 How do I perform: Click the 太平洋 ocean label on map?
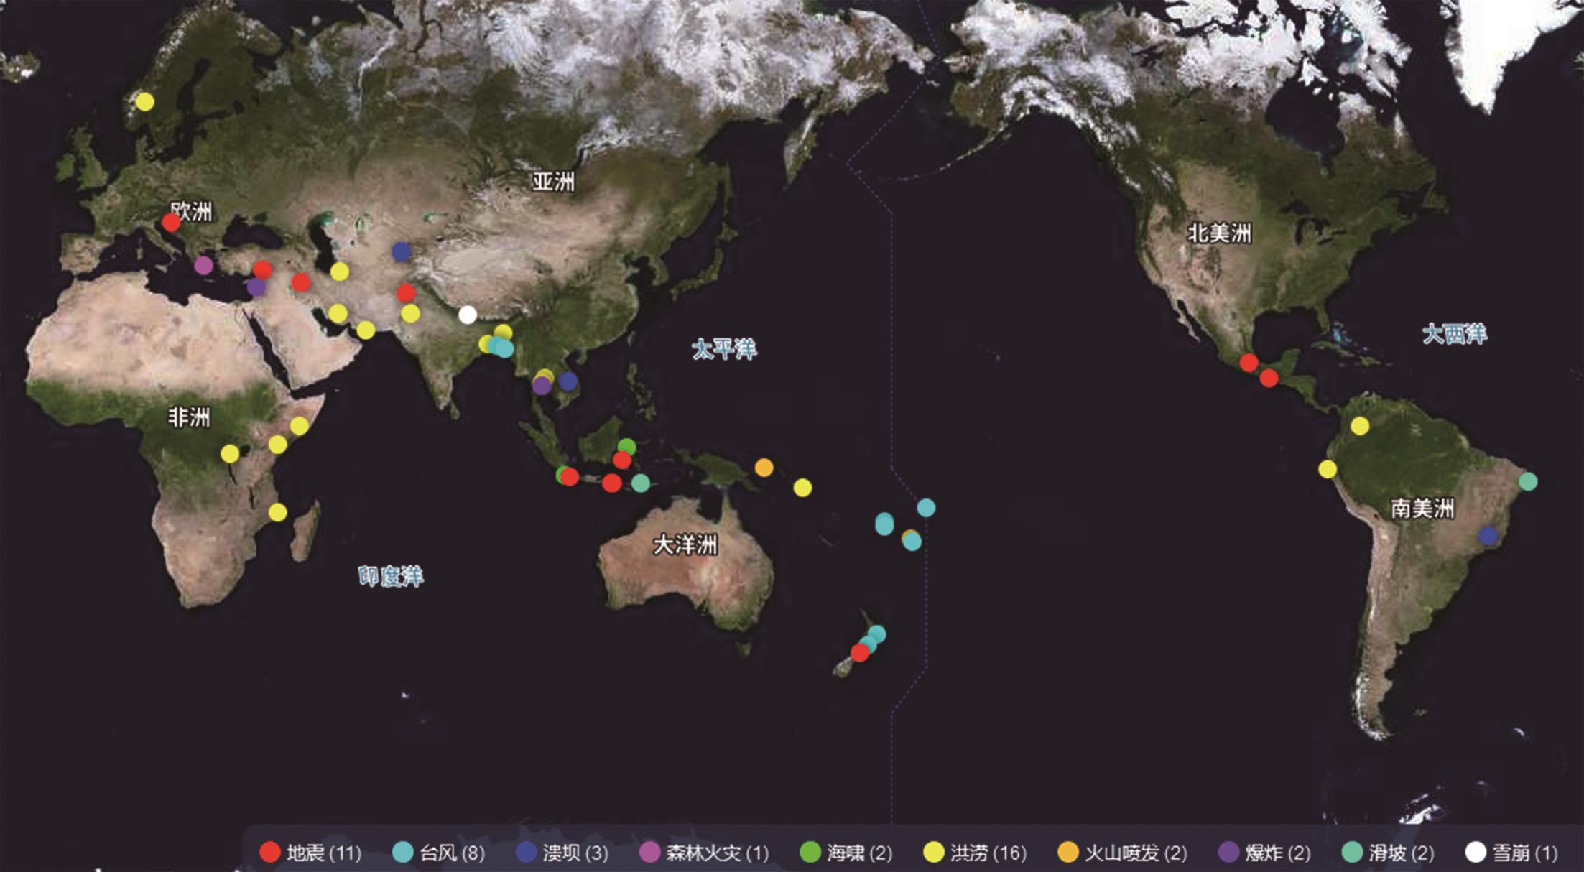(x=724, y=350)
